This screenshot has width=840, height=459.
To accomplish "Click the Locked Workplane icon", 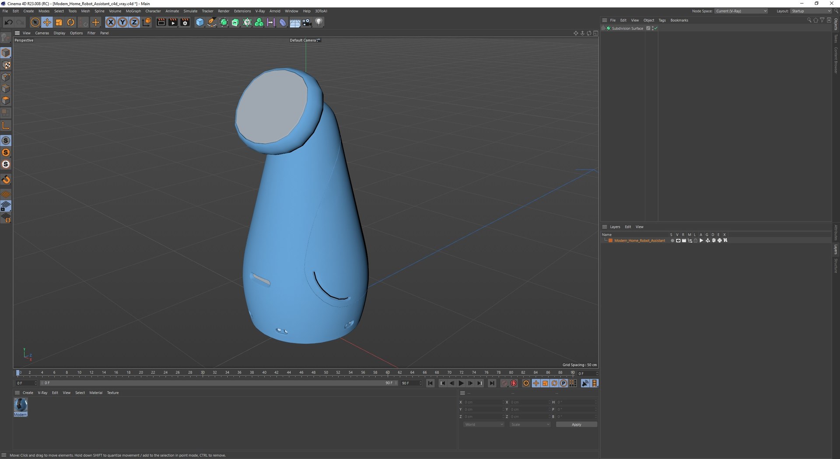I will (x=6, y=206).
